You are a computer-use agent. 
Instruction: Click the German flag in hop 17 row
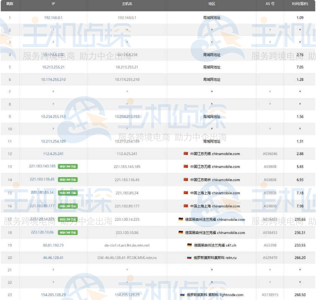pyautogui.click(x=181, y=219)
